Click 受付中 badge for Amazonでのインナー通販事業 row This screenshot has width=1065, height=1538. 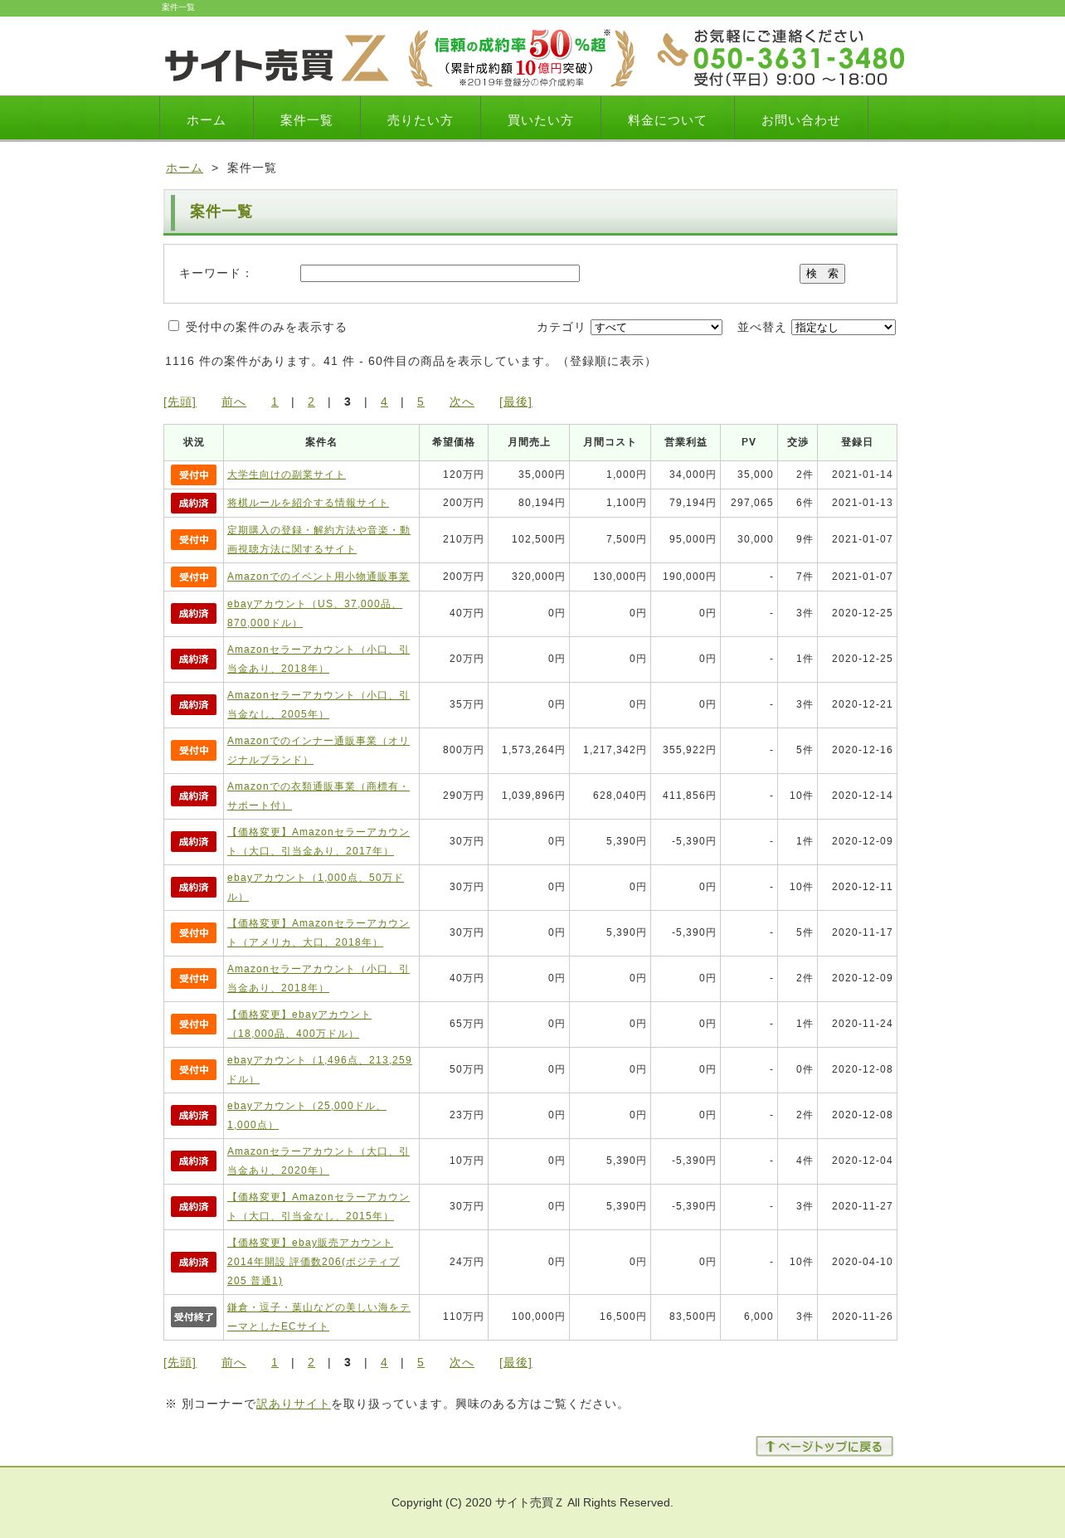pos(193,750)
